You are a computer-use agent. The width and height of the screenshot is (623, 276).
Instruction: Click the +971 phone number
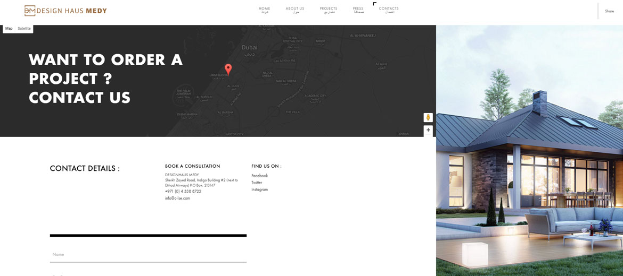tap(183, 192)
